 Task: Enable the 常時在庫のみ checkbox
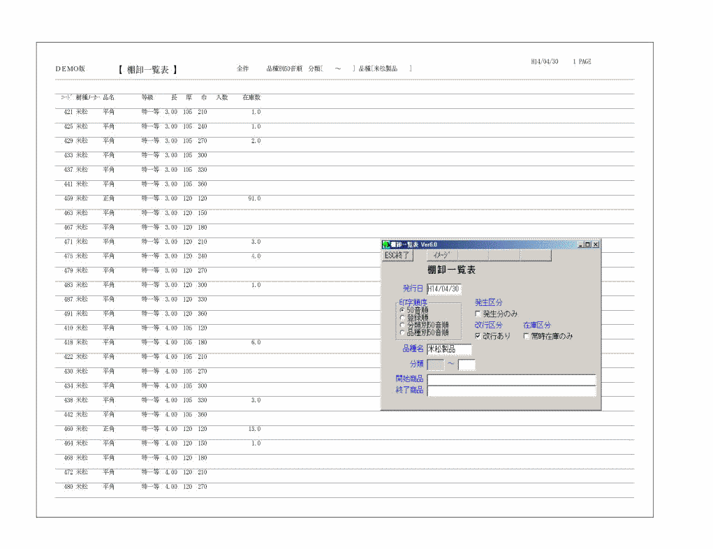[x=526, y=336]
